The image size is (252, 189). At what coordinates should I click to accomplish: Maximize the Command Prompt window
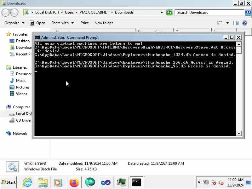tap(232, 37)
